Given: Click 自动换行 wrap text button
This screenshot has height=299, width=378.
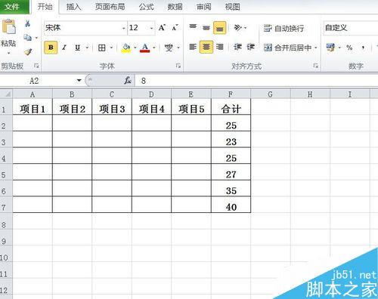Looking at the screenshot, I should pyautogui.click(x=283, y=28).
